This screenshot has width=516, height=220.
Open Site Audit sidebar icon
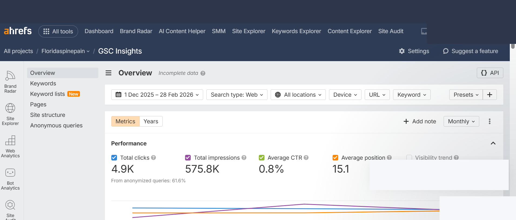10,209
